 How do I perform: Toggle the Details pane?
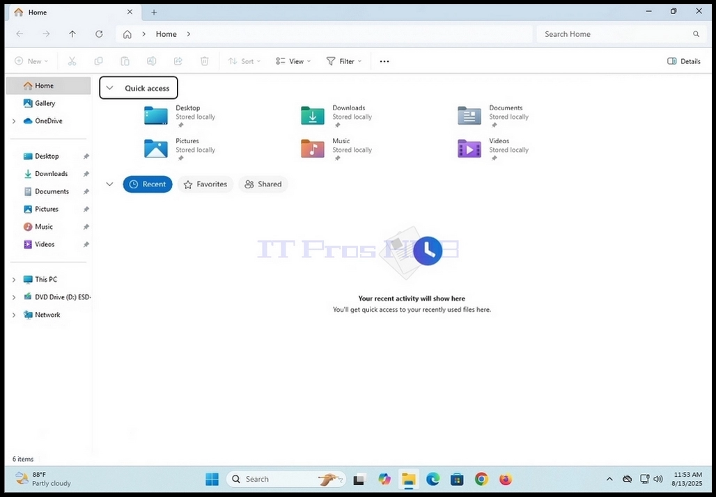683,61
